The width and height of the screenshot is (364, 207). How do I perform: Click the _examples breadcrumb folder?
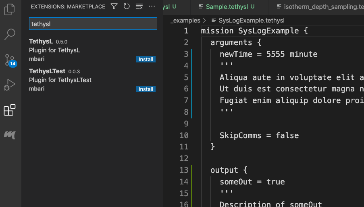click(x=185, y=21)
